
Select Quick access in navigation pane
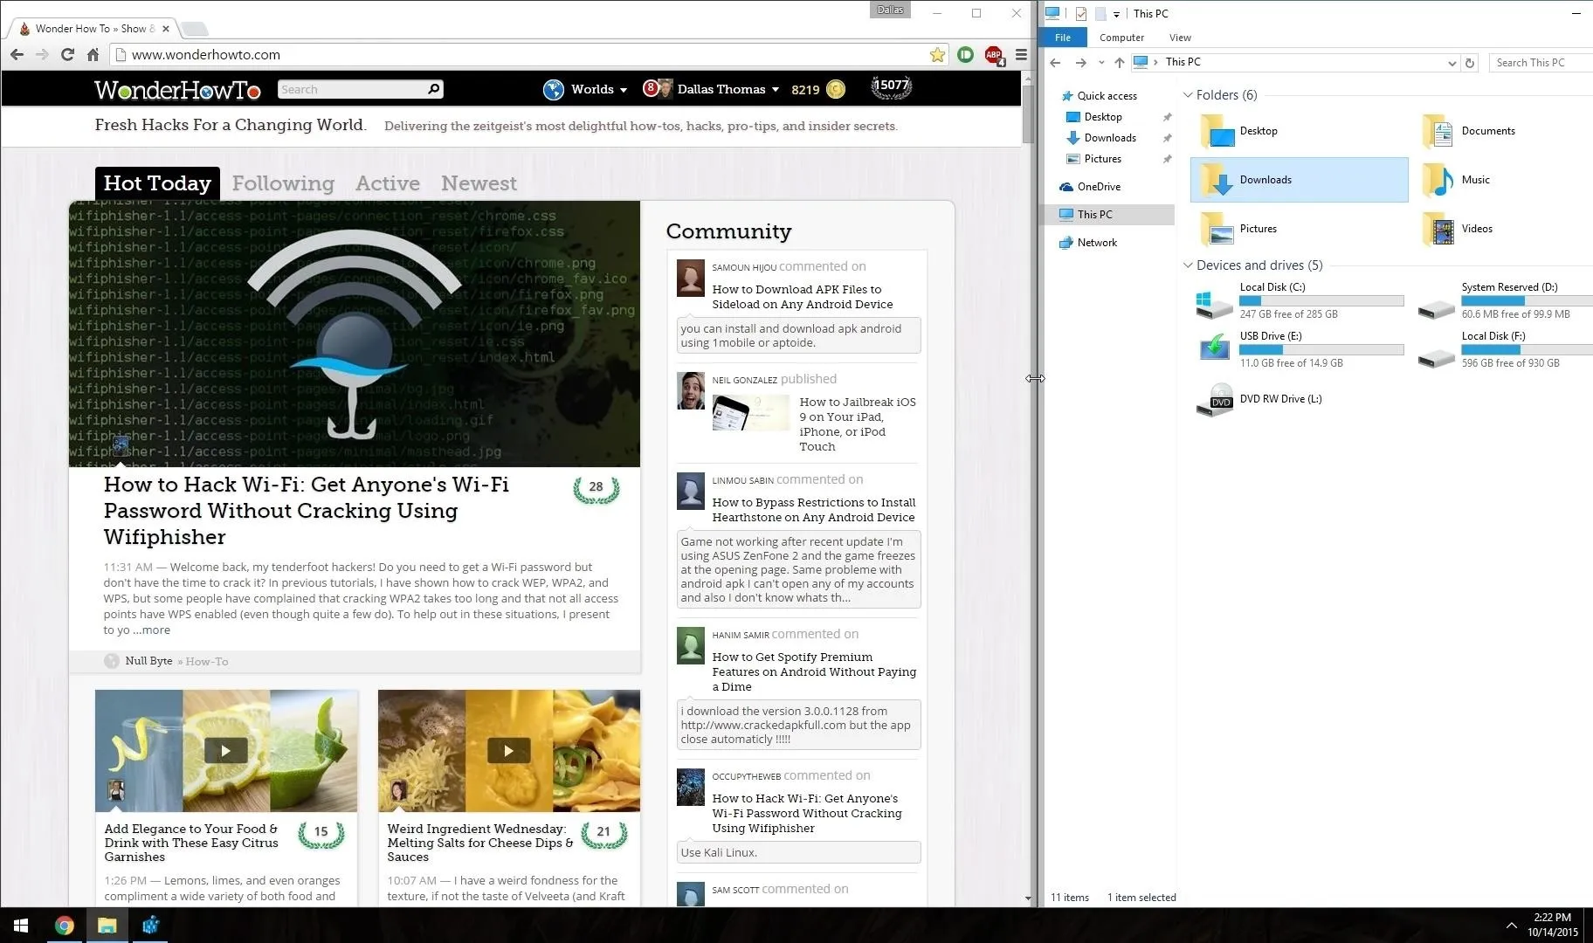(x=1107, y=96)
